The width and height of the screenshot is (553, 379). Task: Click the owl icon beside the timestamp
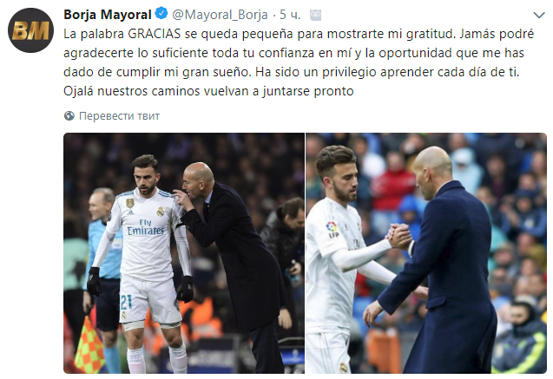[316, 15]
